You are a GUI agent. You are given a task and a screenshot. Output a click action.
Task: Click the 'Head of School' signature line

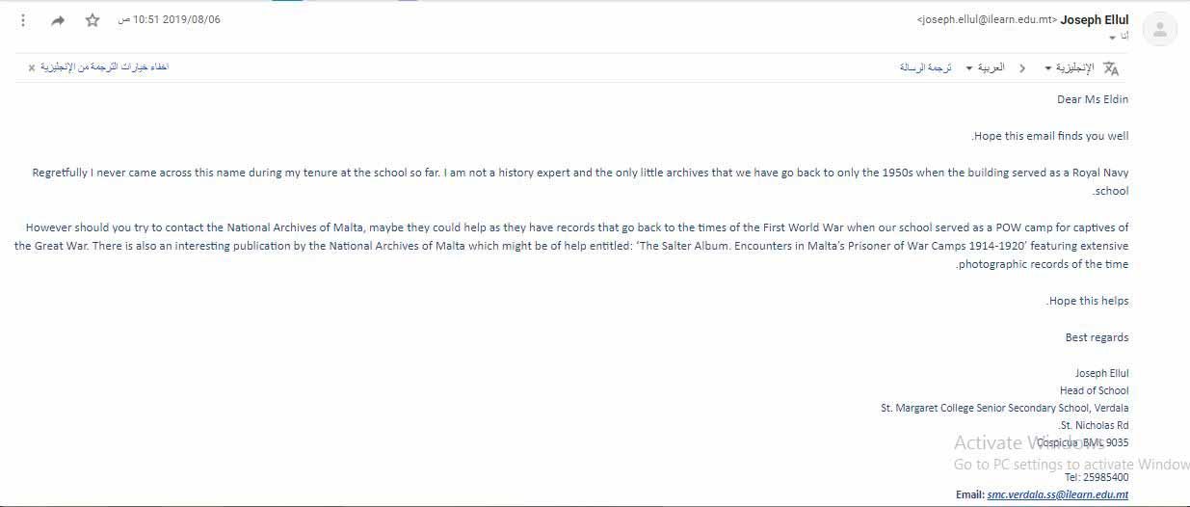[1094, 390]
